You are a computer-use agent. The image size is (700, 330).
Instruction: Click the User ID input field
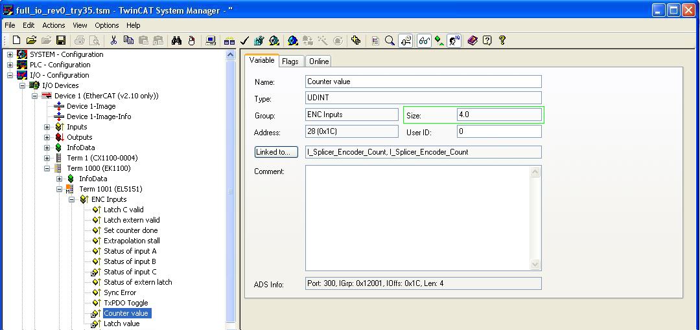point(499,131)
